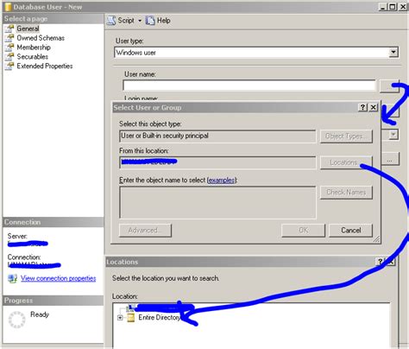
Task: Click the Help toolbar button
Action: coord(158,21)
